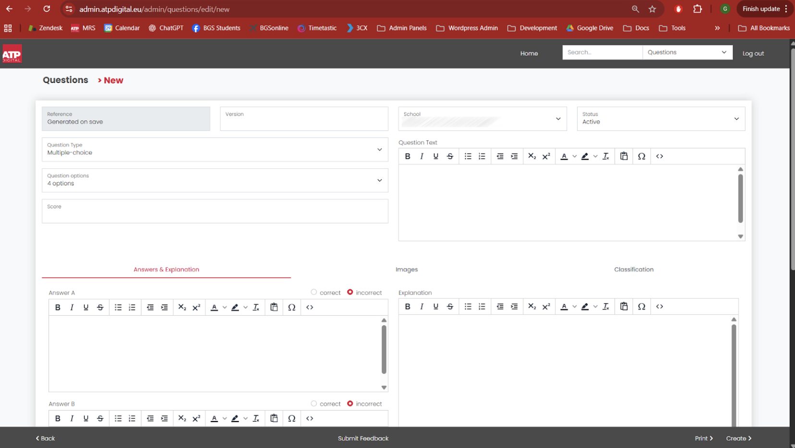
Task: Switch to the Classification tab
Action: [634, 270]
